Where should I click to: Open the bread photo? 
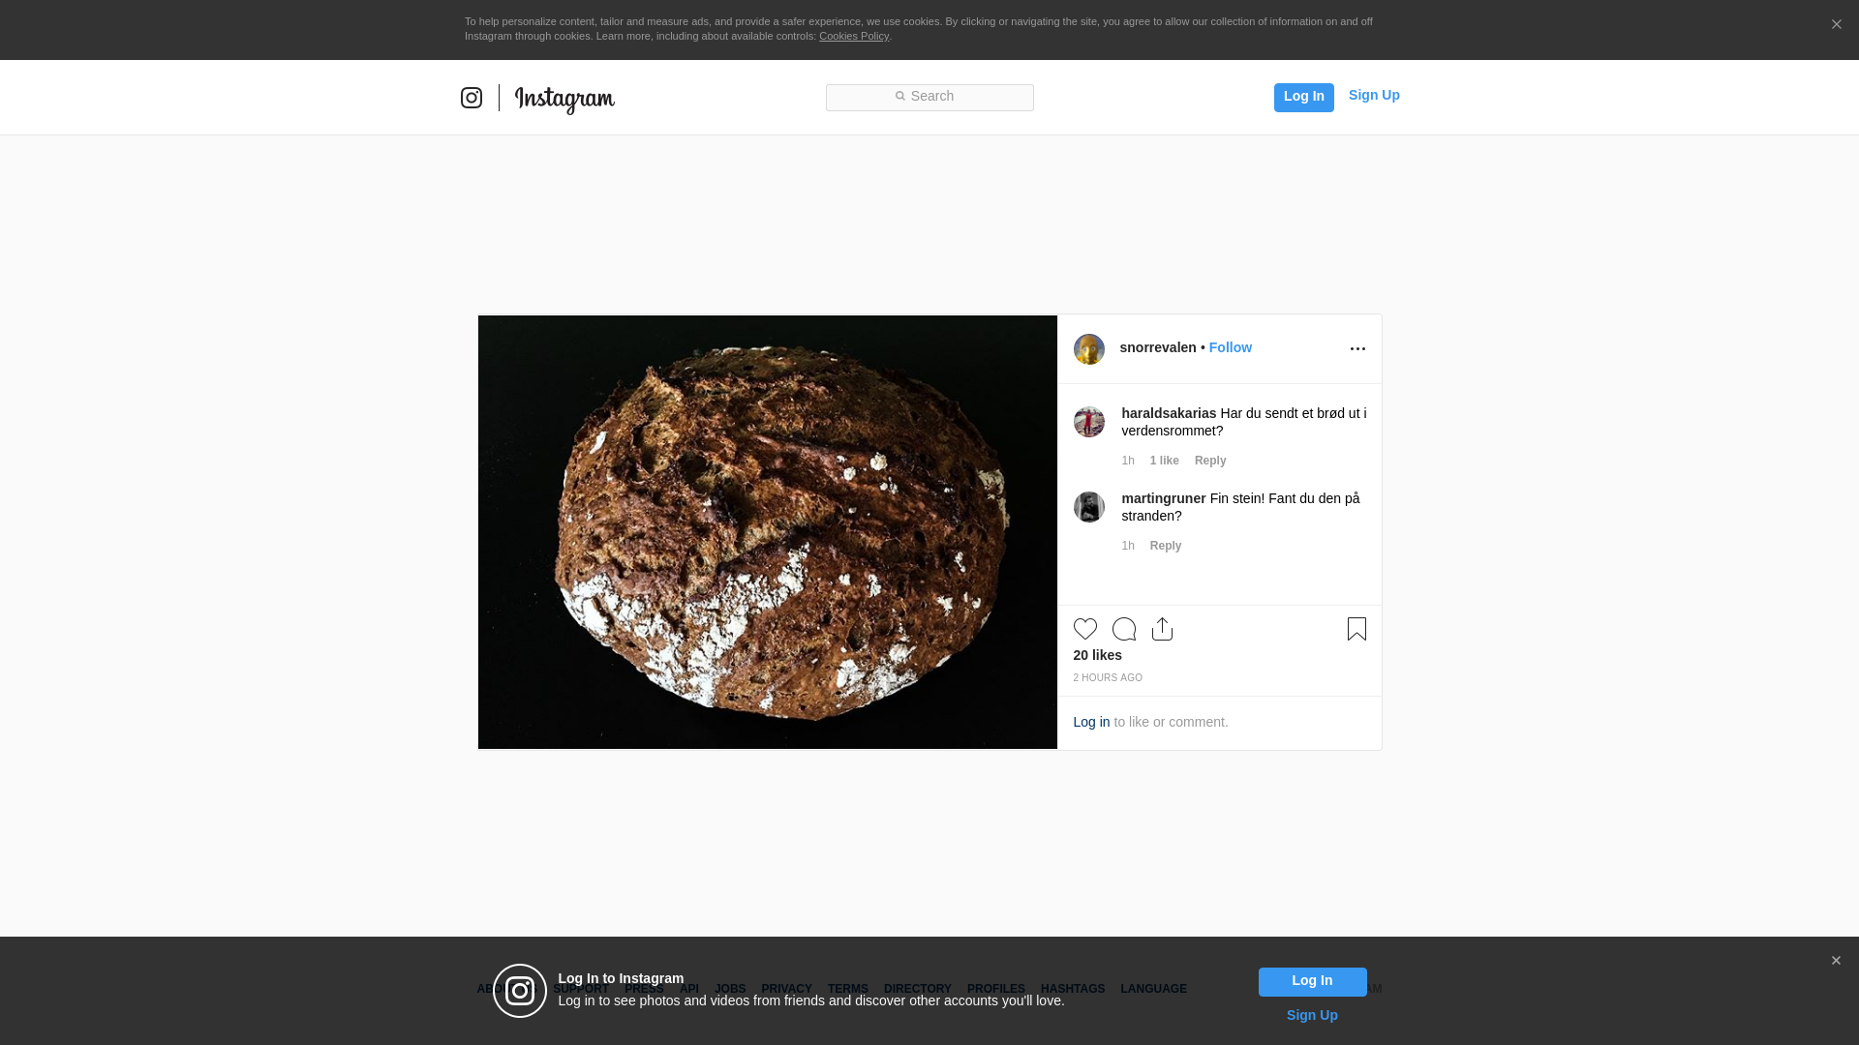tap(768, 532)
